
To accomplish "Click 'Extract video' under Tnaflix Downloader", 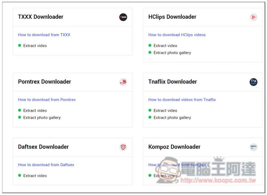I will coord(165,110).
